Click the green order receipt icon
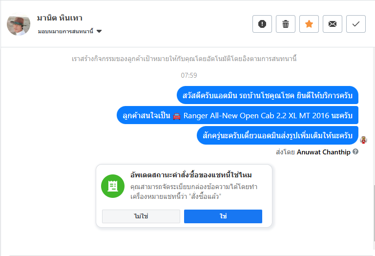Screen dimensions: 375x256 point(113,186)
